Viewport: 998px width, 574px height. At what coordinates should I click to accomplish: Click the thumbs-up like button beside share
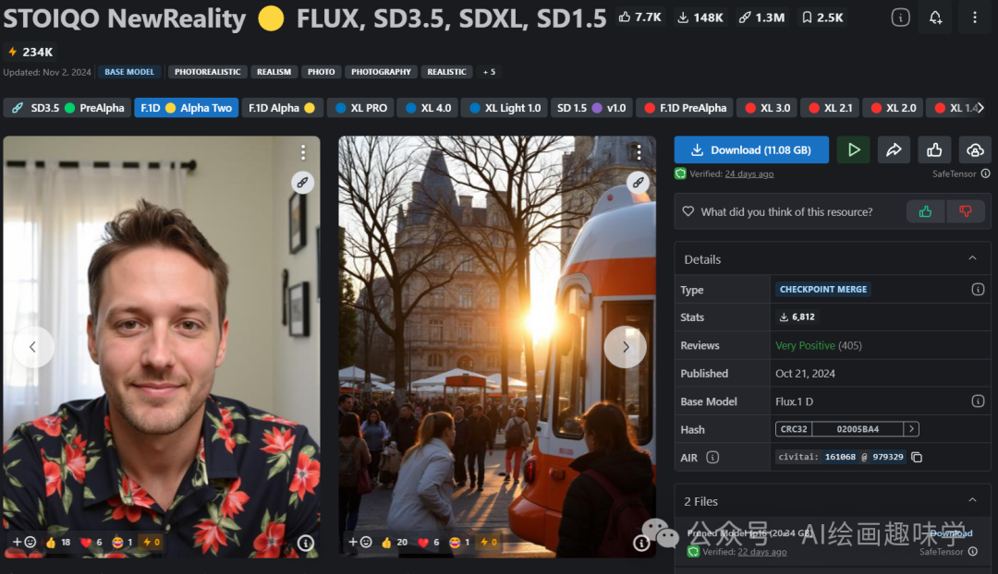tap(934, 150)
